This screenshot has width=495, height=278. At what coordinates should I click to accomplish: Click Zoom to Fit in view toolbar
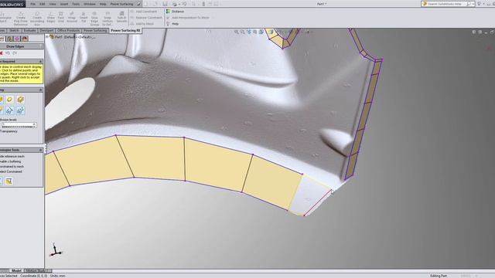pyautogui.click(x=236, y=32)
